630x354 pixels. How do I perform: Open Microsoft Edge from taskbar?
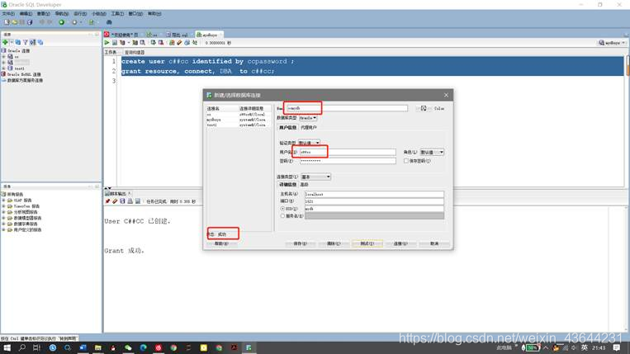[143, 347]
